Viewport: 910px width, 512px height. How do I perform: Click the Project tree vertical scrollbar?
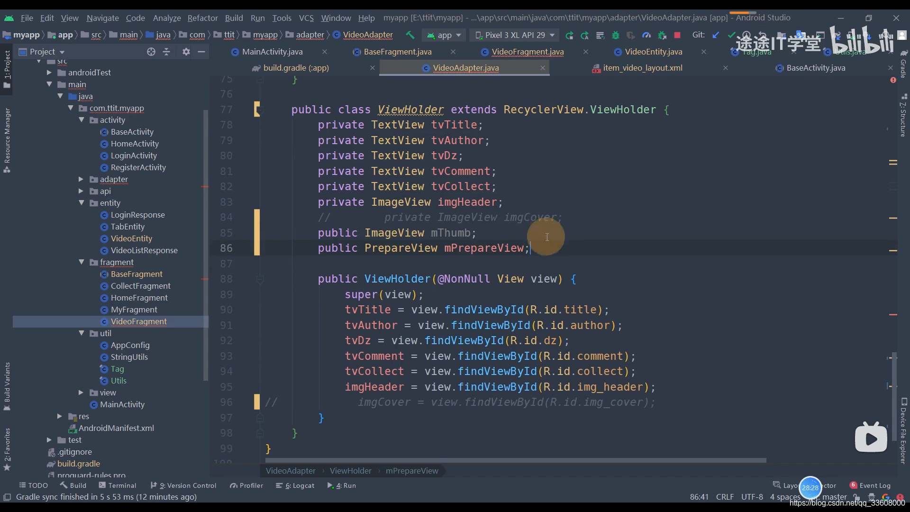(x=206, y=245)
